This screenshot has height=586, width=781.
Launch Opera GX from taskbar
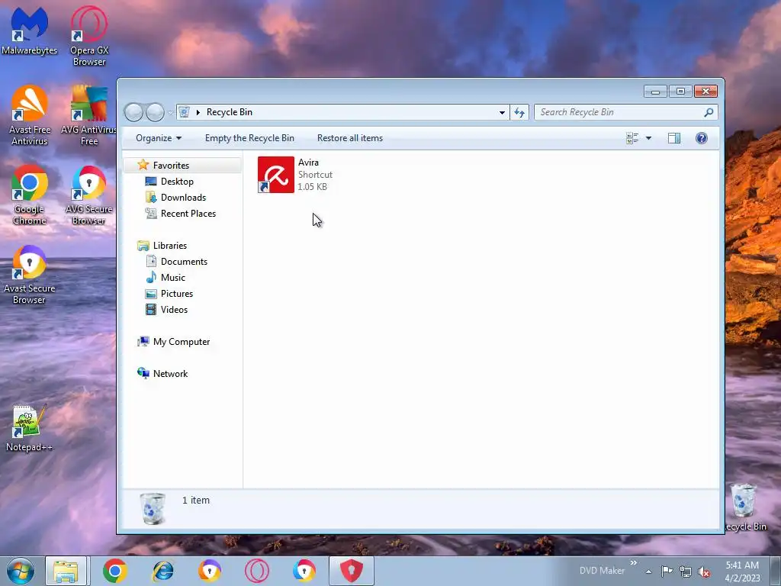[x=257, y=571]
